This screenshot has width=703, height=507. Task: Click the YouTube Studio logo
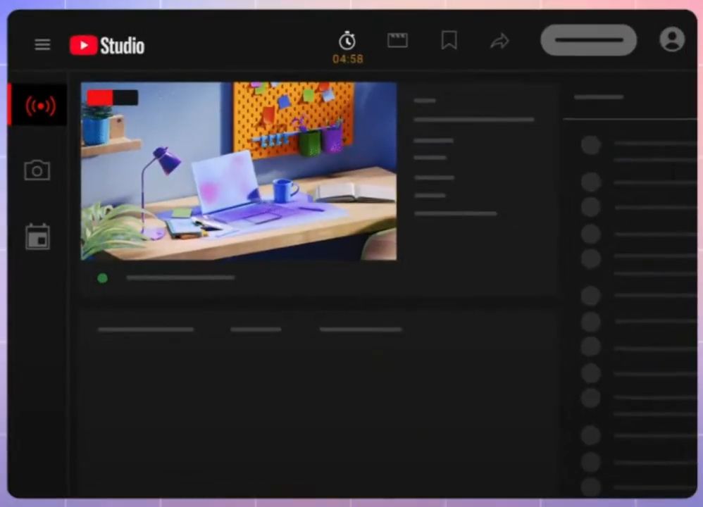point(107,46)
